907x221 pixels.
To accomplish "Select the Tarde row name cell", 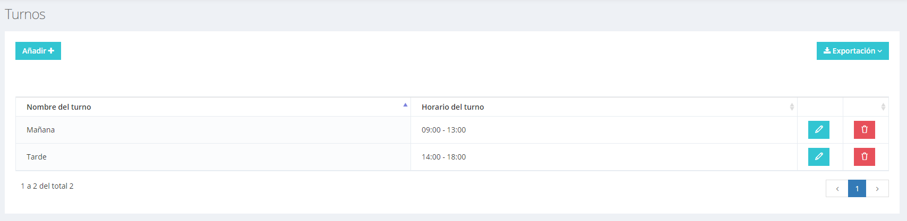I will point(213,157).
